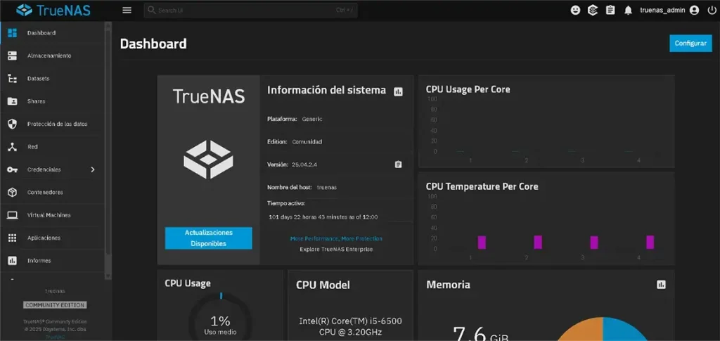Click the Dashboard grid icon in sidebar
The width and height of the screenshot is (720, 341).
[x=13, y=33]
